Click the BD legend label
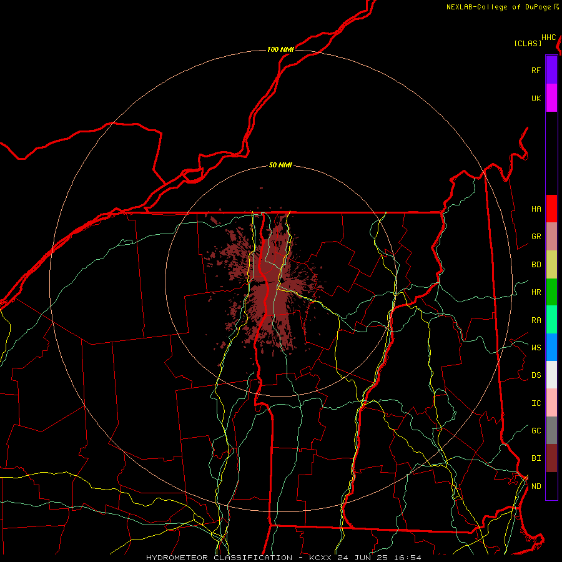The image size is (562, 562). pos(536,265)
